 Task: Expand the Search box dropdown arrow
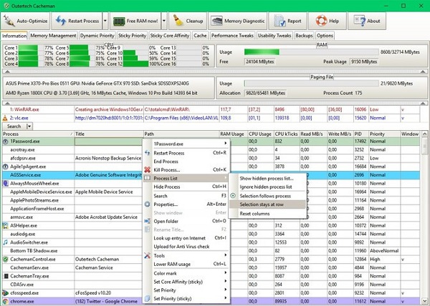[x=29, y=127]
